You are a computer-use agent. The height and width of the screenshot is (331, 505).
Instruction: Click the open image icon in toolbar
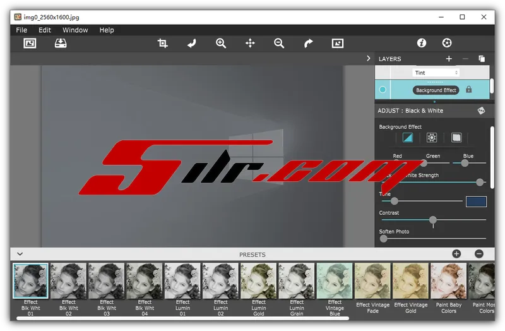click(30, 43)
